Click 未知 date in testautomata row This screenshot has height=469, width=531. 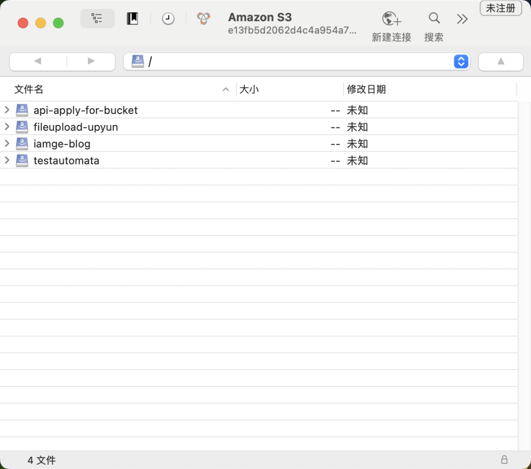coord(357,160)
